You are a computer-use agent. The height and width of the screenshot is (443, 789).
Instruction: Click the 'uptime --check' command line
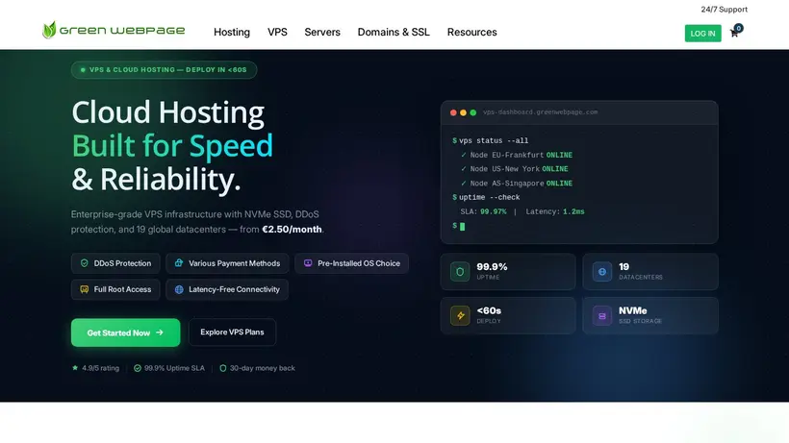486,197
